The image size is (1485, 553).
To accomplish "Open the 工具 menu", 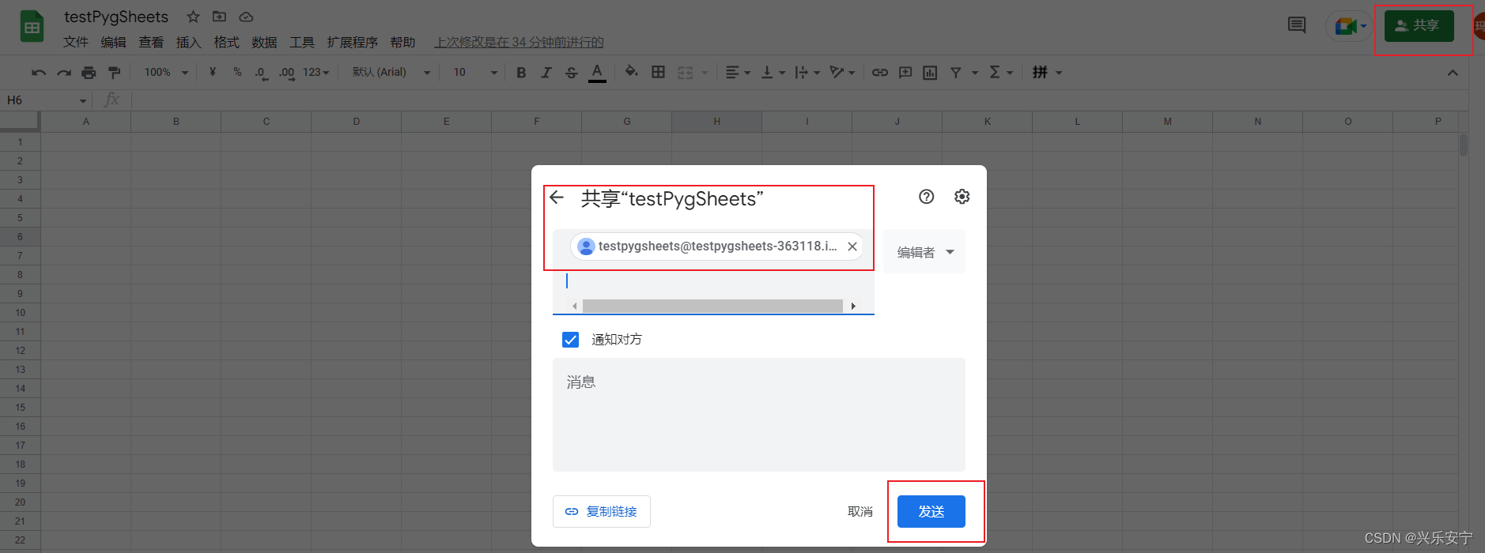I will coord(302,42).
